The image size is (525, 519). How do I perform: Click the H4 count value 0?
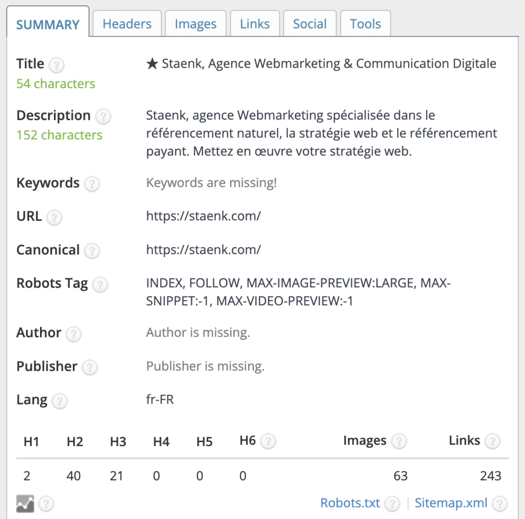(156, 476)
